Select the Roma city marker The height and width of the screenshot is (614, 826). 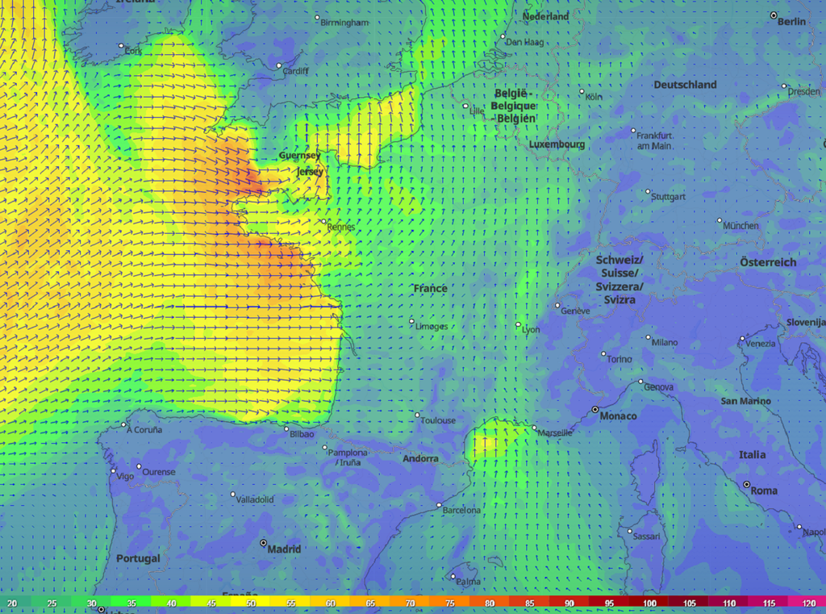[747, 484]
